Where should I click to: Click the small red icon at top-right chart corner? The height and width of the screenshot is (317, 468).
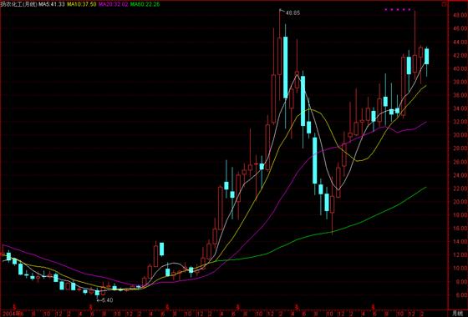click(x=444, y=4)
